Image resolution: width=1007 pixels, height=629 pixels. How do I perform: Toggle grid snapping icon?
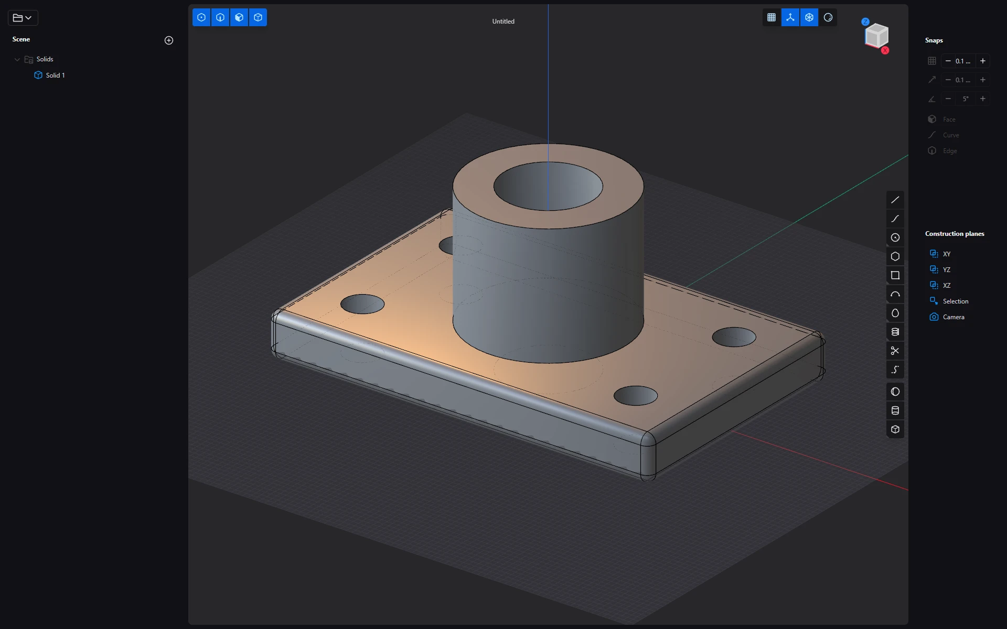tap(931, 61)
